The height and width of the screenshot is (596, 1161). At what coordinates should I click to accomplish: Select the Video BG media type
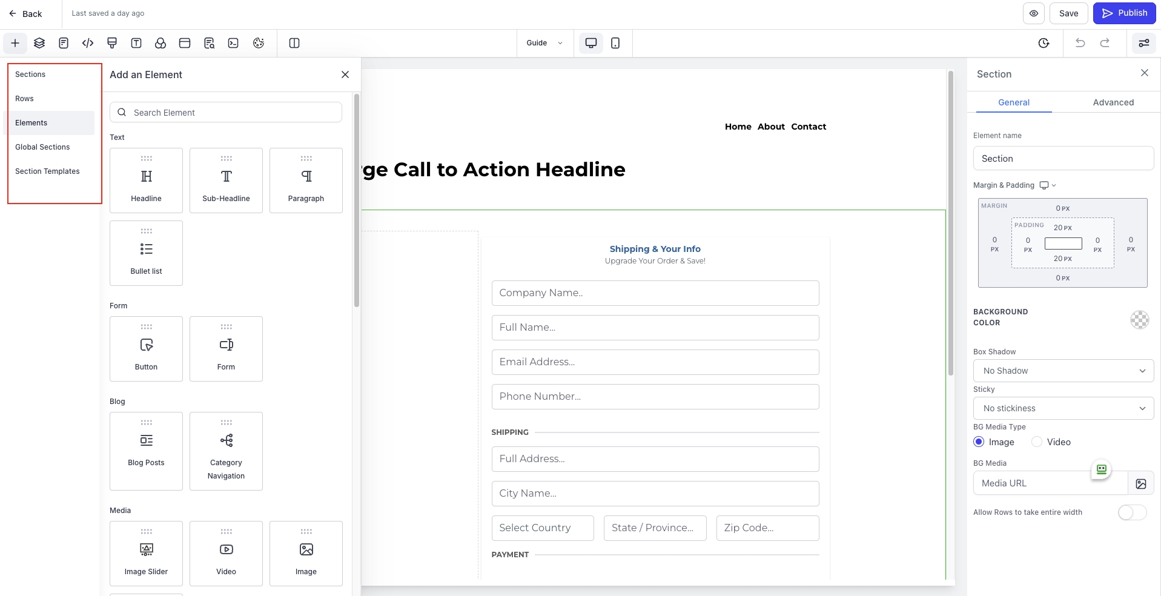pos(1037,442)
